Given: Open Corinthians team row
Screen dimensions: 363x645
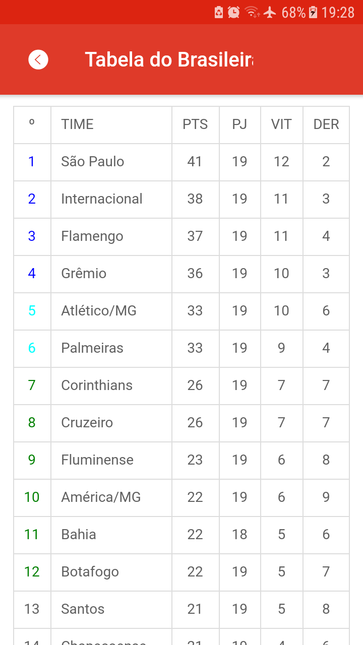Looking at the screenshot, I should coord(181,385).
